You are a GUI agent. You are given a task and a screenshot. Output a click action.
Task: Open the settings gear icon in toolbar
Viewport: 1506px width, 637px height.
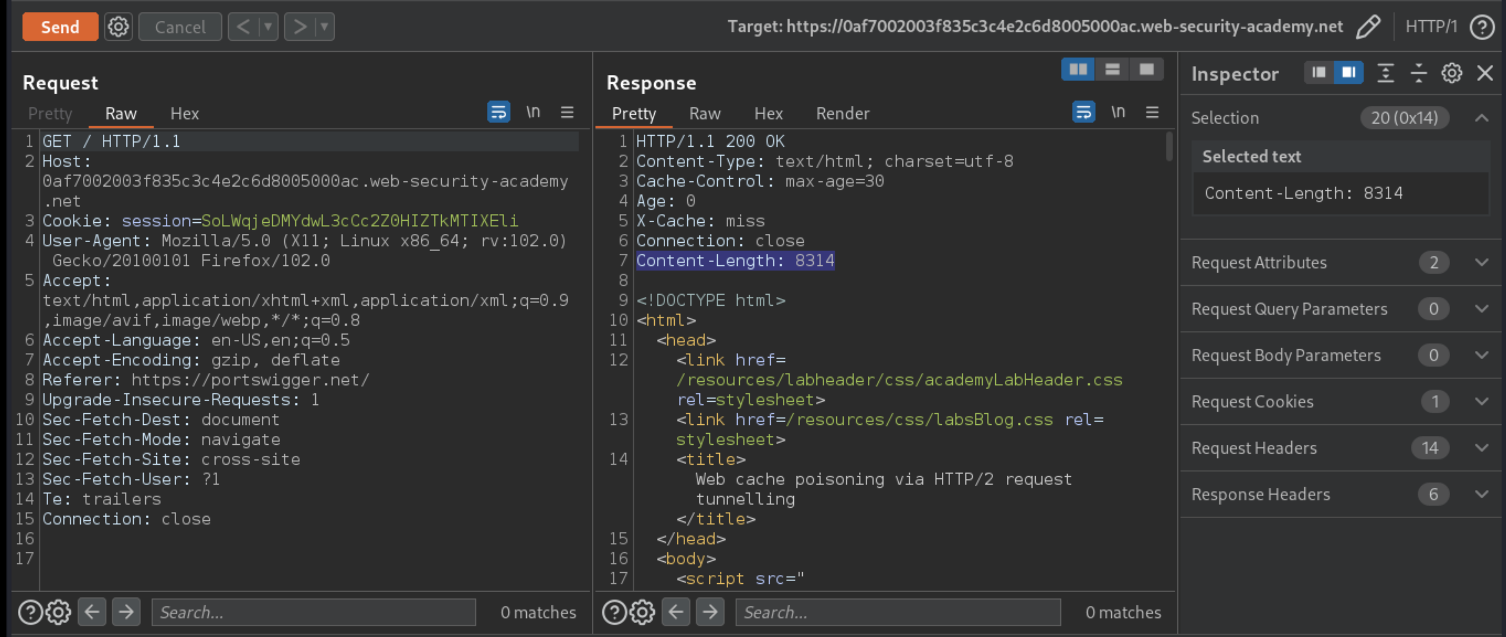[x=117, y=26]
